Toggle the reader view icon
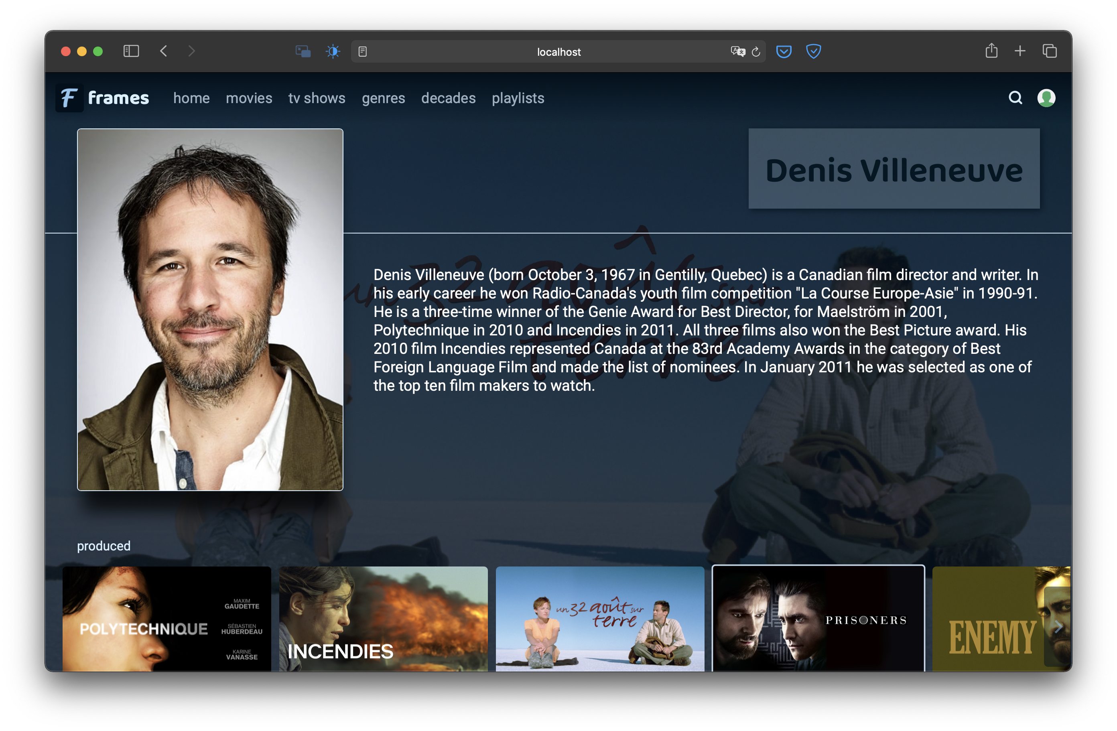This screenshot has height=731, width=1117. pyautogui.click(x=362, y=52)
